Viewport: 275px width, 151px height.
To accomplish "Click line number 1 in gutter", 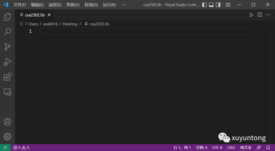I will [30, 31].
